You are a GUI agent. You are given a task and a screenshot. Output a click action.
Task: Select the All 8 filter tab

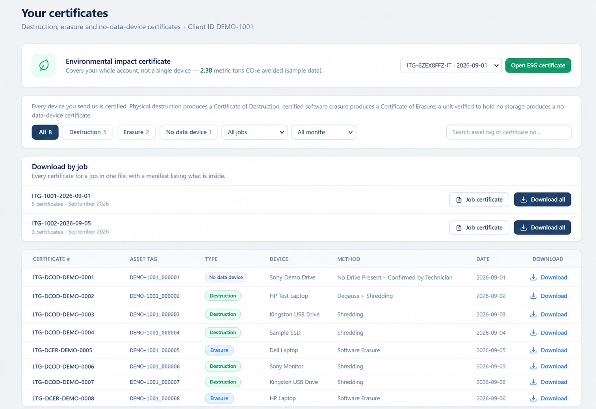(x=45, y=132)
